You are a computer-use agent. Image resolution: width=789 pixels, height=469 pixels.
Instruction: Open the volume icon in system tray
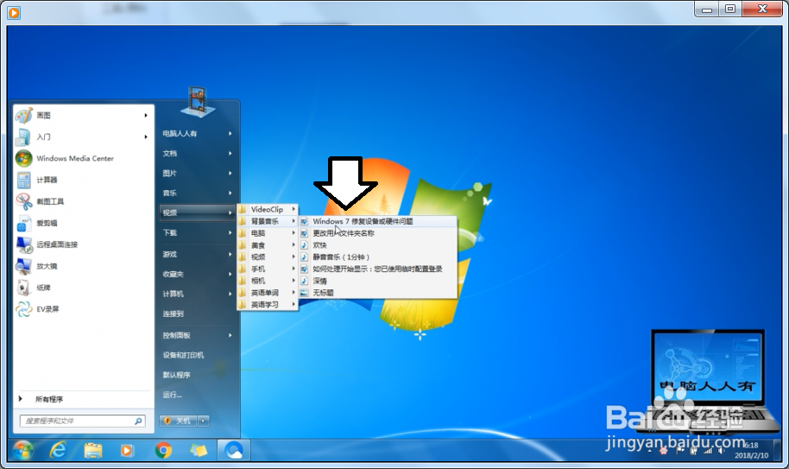coord(722,450)
